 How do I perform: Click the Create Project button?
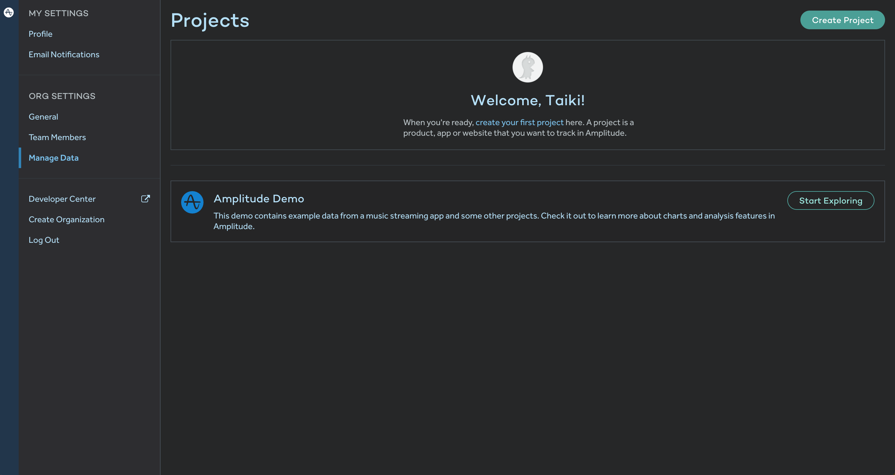pyautogui.click(x=842, y=20)
